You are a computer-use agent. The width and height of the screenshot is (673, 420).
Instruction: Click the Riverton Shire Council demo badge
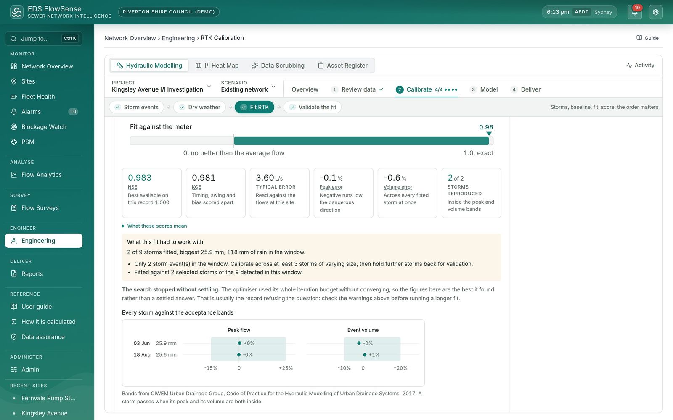[169, 12]
